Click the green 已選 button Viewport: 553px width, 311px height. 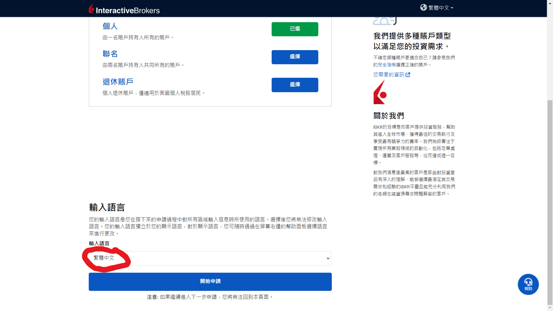[x=295, y=29]
